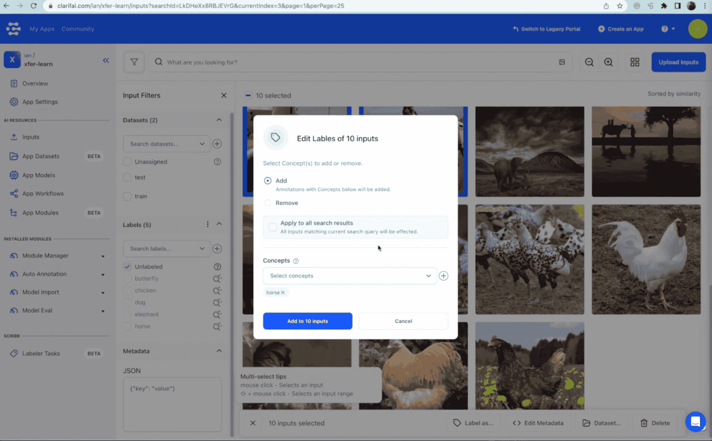The image size is (712, 441).
Task: Click the filter funnel icon
Action: 134,62
